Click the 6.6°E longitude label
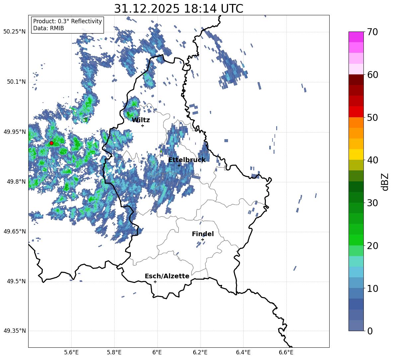The width and height of the screenshot is (393, 359). coord(286,352)
